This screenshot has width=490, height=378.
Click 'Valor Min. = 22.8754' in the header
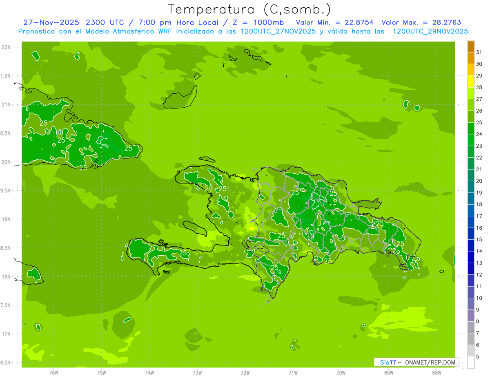pyautogui.click(x=334, y=22)
